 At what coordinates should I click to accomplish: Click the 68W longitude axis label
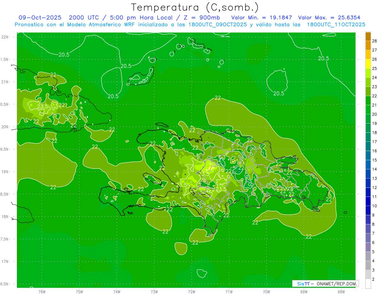341,292
